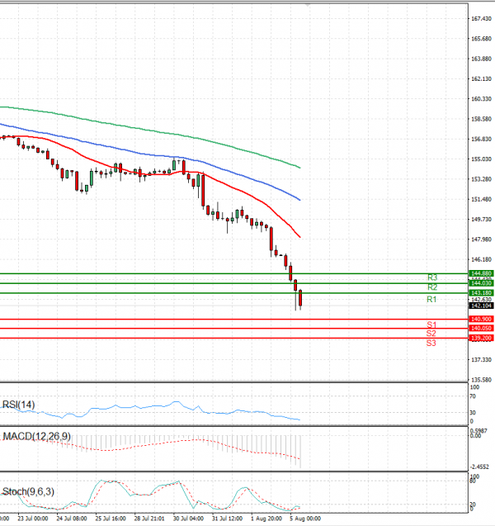This screenshot has height=526, width=495.
Task: Click the MACD value -2.4552 label
Action: tap(479, 467)
